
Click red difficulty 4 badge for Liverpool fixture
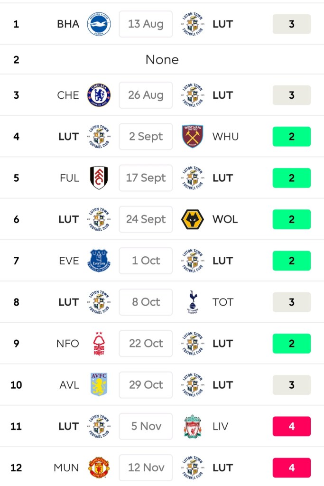(x=291, y=426)
